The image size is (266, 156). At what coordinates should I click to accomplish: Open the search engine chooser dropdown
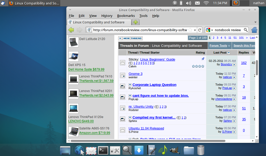click(x=212, y=30)
